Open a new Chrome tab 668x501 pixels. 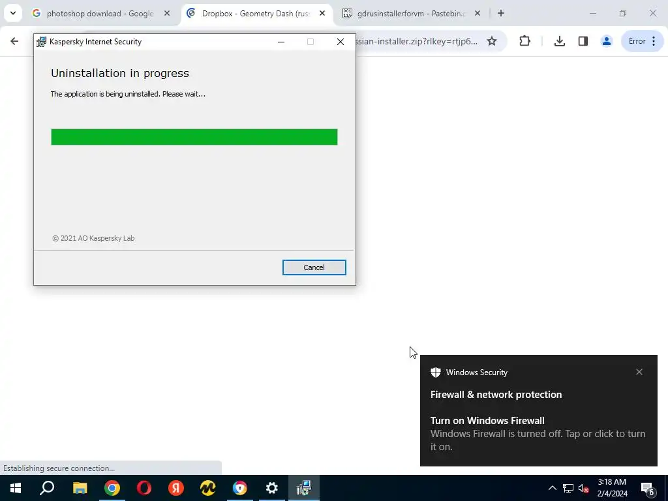pyautogui.click(x=501, y=14)
